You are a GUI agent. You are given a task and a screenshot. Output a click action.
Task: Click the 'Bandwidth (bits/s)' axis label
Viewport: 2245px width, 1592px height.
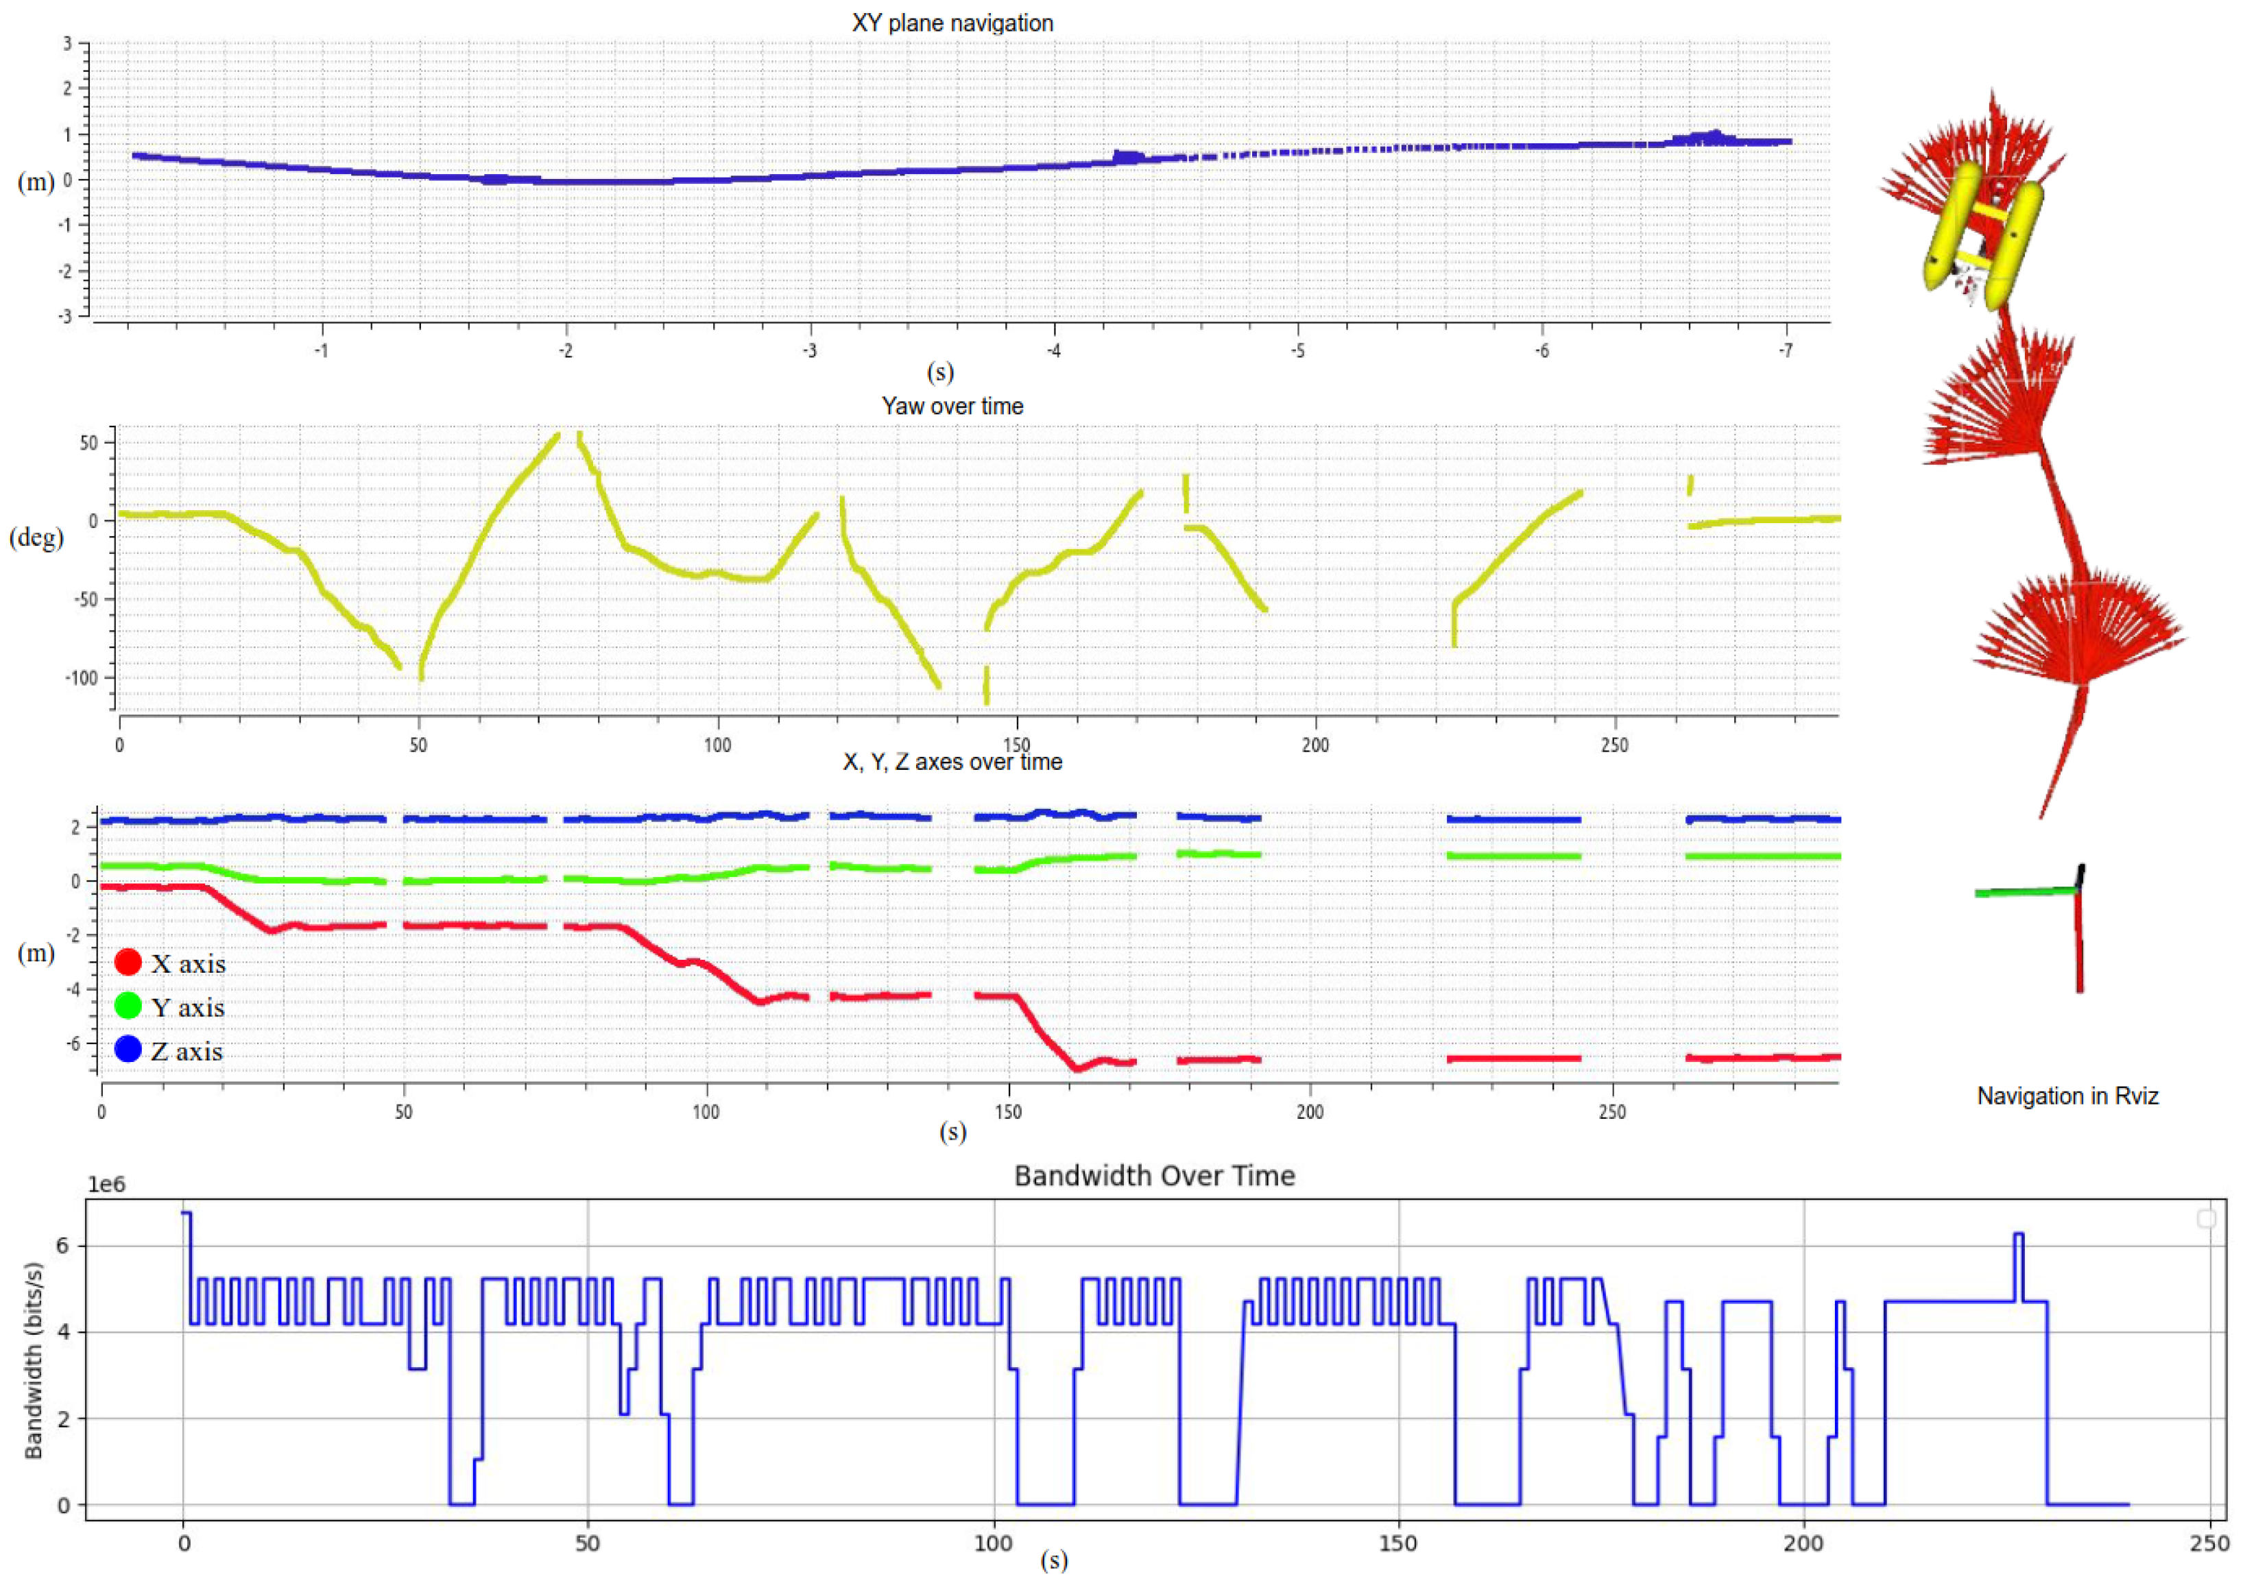pyautogui.click(x=34, y=1361)
